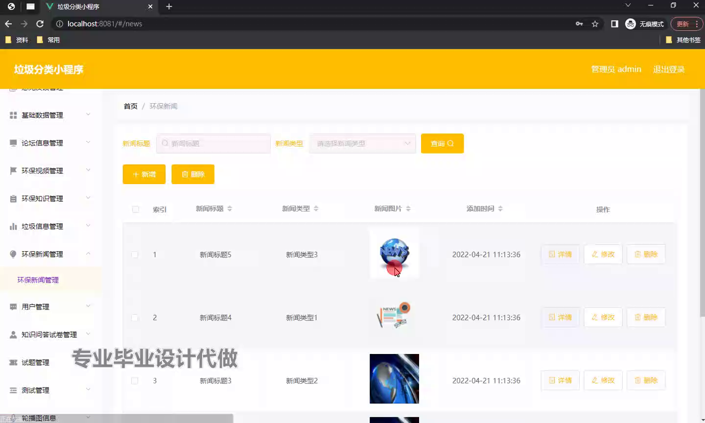Sort by 新闻标题 column arrows
Screen dimensions: 705x423
pyautogui.click(x=230, y=209)
